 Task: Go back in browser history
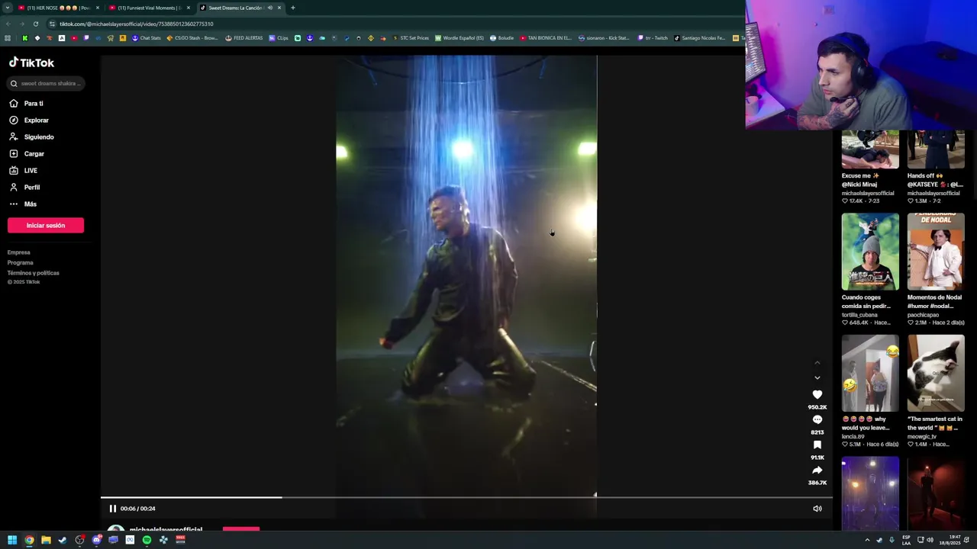tap(8, 24)
